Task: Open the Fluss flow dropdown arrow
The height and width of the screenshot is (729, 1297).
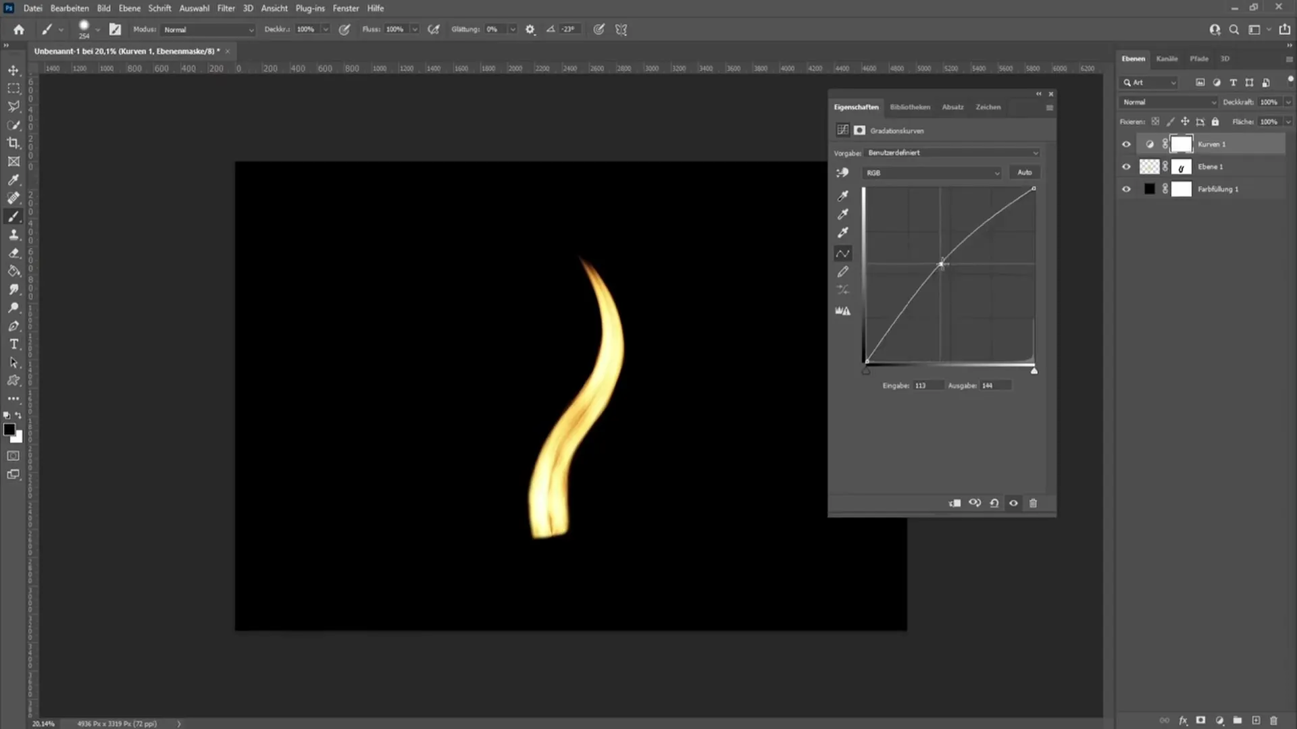Action: tap(415, 30)
